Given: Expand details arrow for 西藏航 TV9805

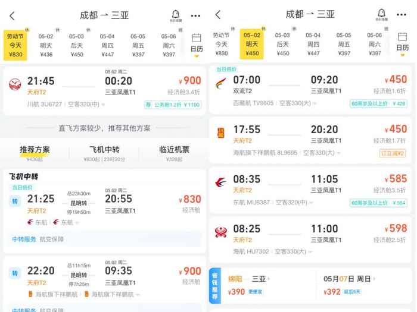Looking at the screenshot, I should 315,103.
